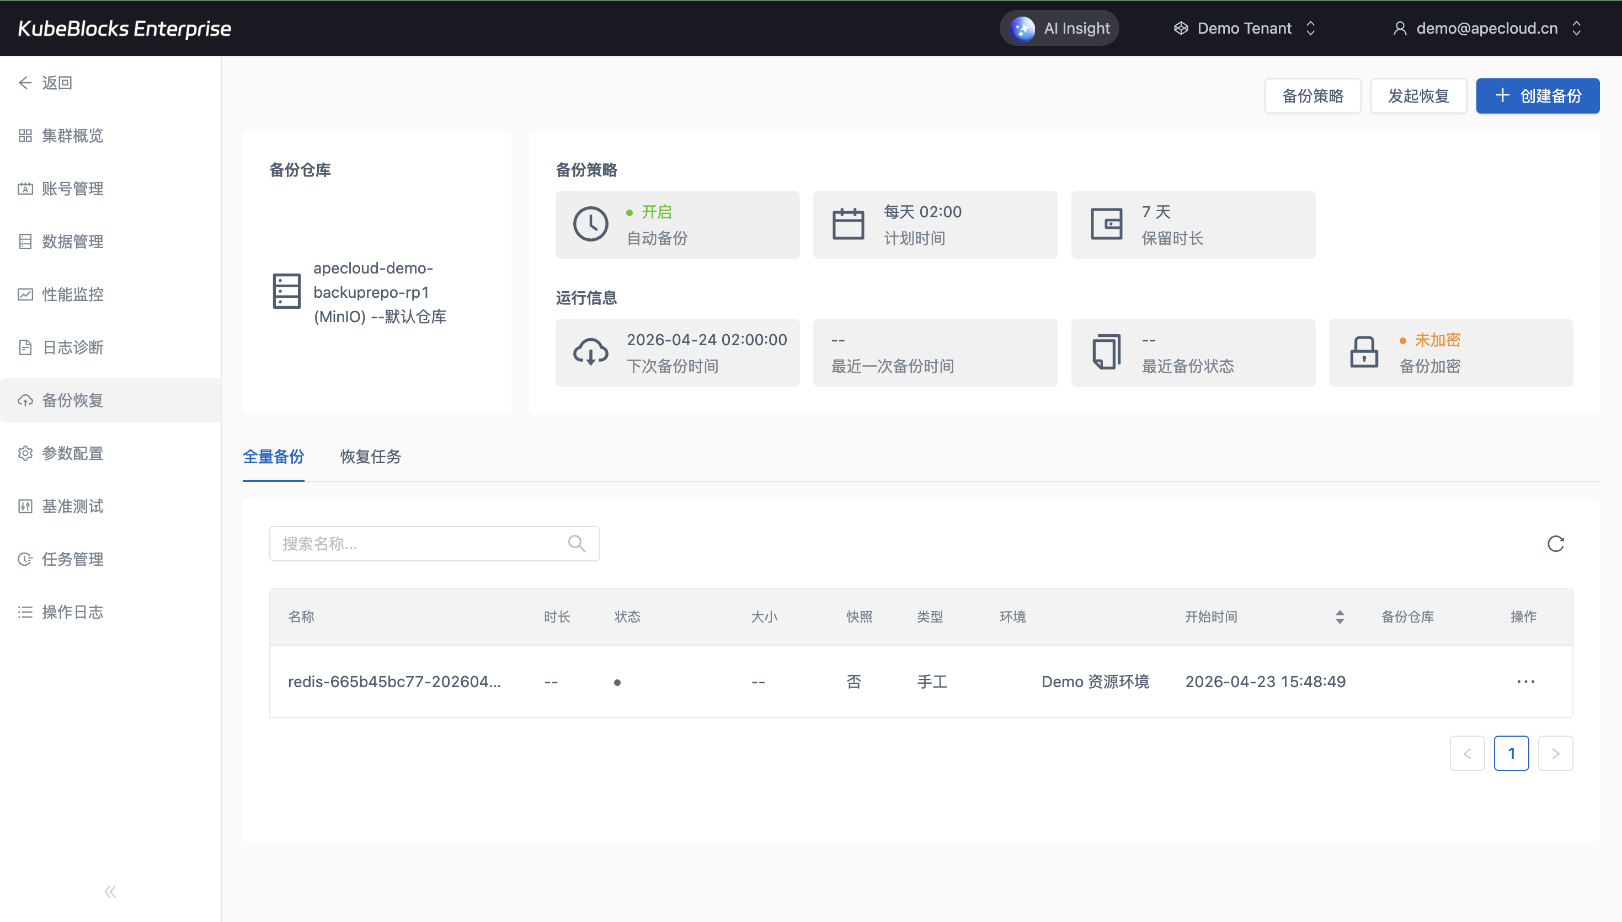Image resolution: width=1622 pixels, height=922 pixels.
Task: Open 性能监控 in the sidebar
Action: (x=72, y=294)
